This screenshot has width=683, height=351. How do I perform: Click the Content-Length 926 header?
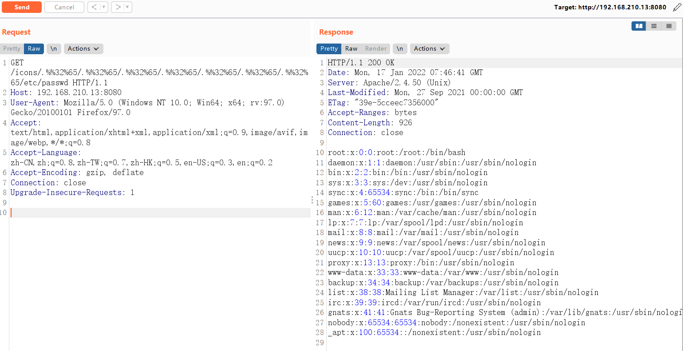coord(370,123)
